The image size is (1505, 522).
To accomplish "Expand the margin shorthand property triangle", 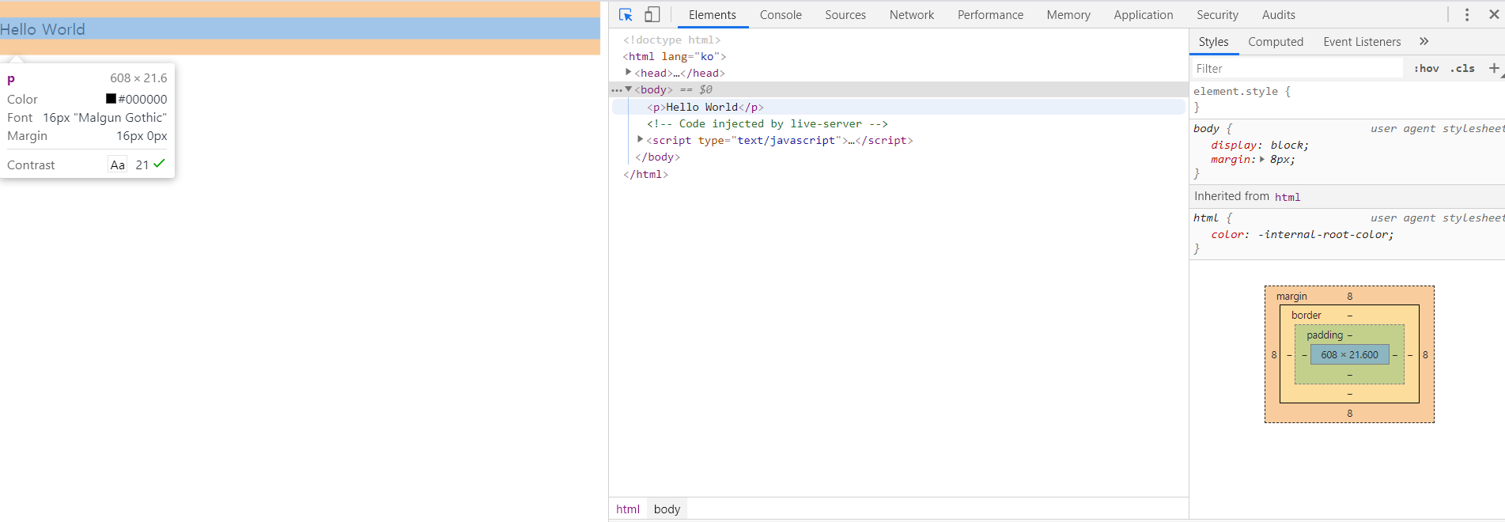I will click(1262, 159).
